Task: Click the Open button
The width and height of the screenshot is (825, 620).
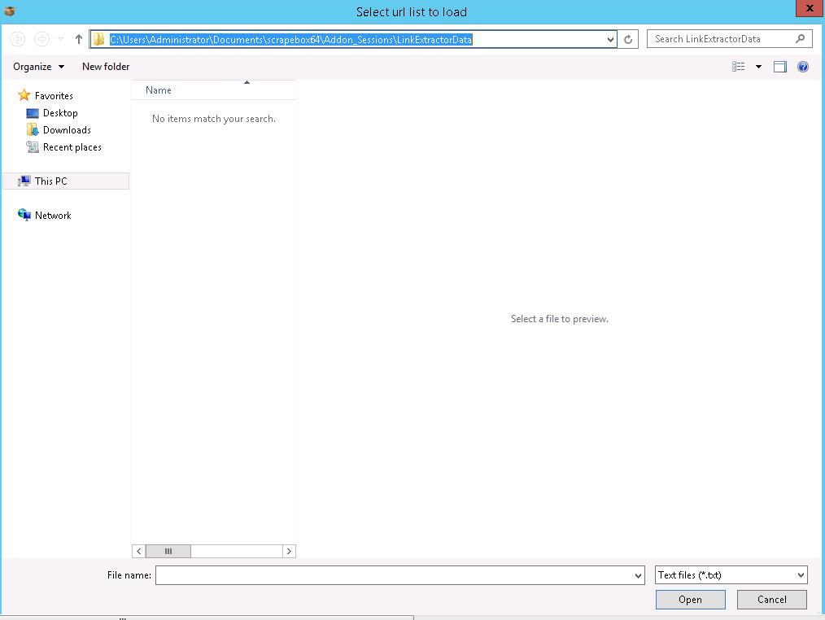Action: [690, 600]
